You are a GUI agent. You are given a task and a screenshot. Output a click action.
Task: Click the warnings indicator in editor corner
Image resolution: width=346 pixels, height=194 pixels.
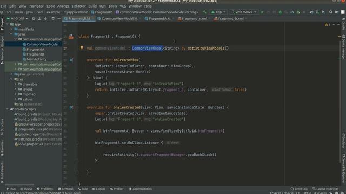point(328,25)
